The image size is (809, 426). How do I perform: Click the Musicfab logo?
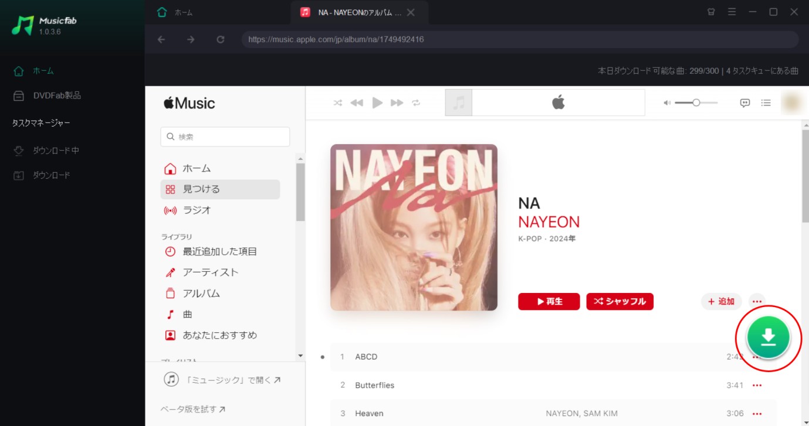coord(45,25)
